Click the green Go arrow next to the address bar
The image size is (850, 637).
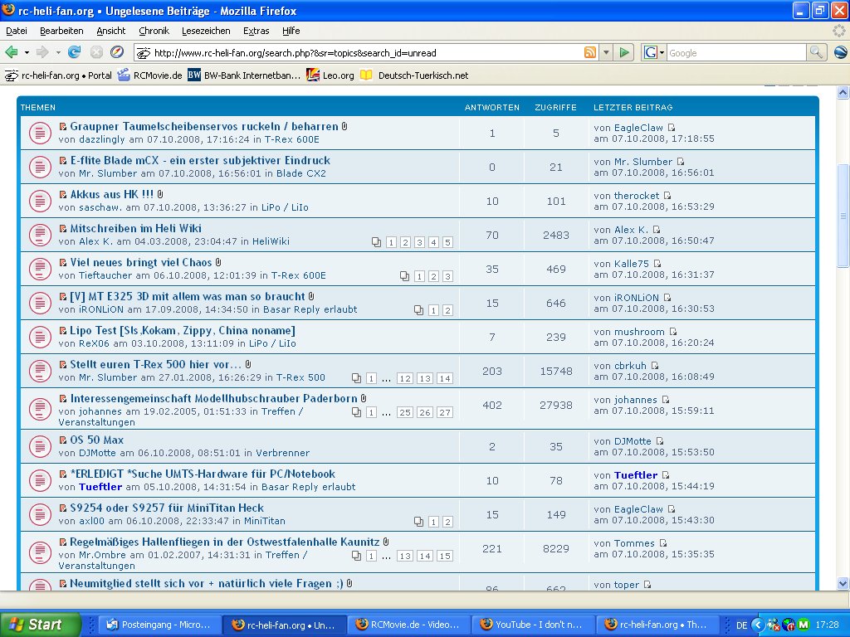[624, 52]
